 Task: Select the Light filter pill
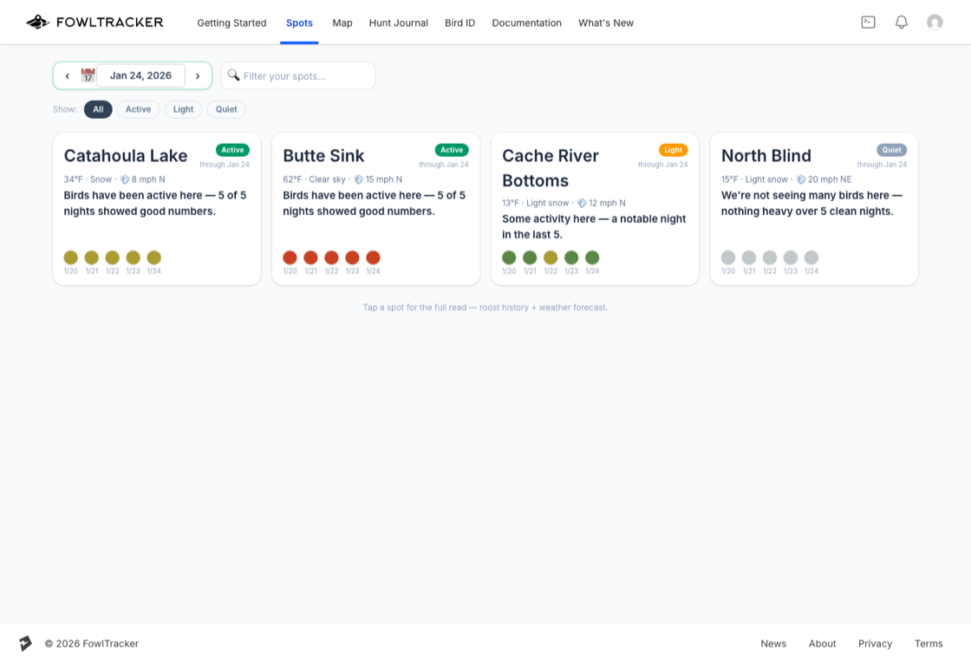(183, 109)
